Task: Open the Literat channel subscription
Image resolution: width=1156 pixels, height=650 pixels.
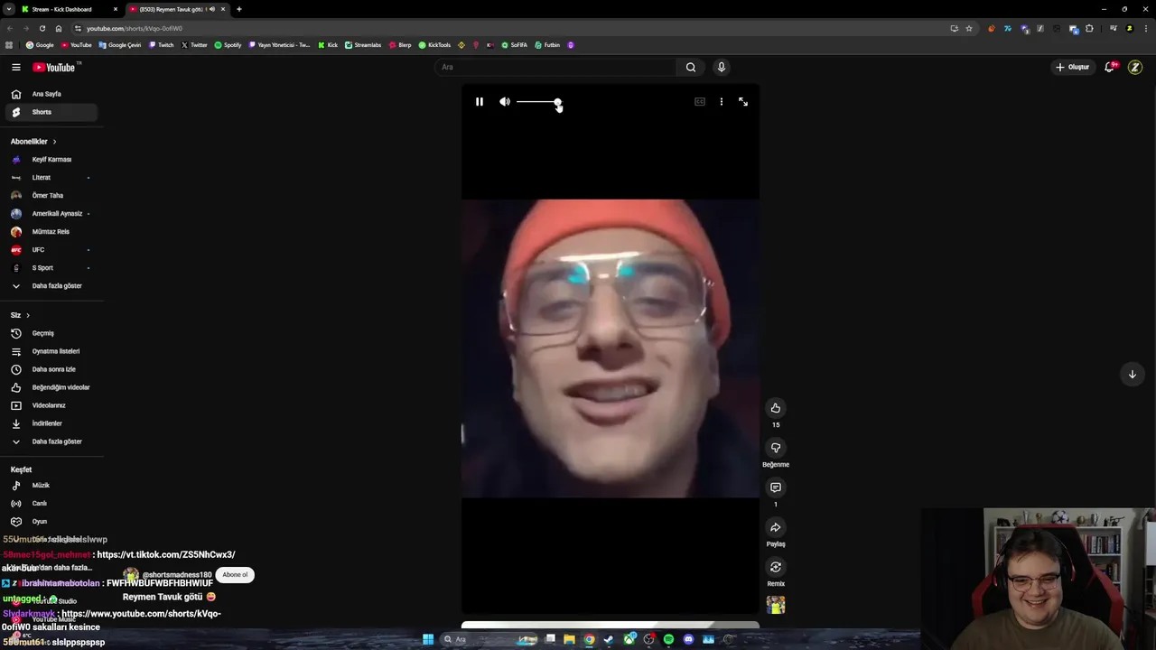Action: [x=50, y=178]
